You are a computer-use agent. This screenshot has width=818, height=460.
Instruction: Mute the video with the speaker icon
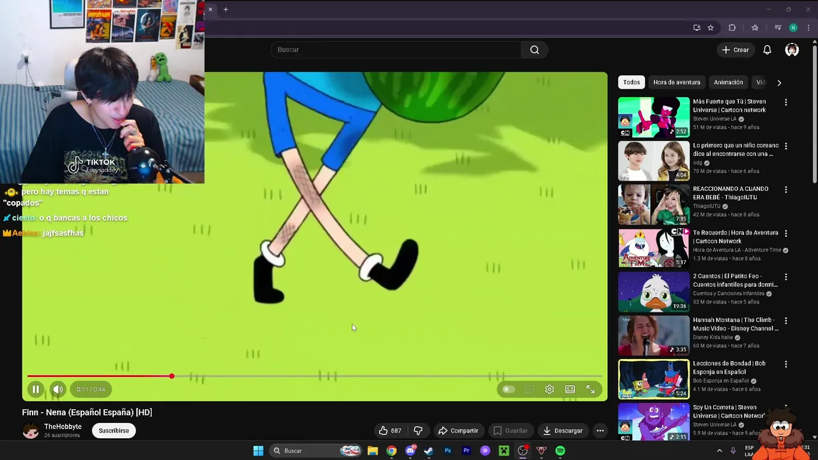[x=58, y=389]
